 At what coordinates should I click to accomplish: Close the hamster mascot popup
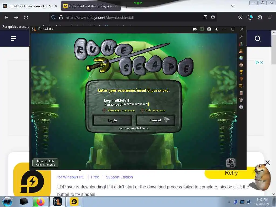coord(267,163)
